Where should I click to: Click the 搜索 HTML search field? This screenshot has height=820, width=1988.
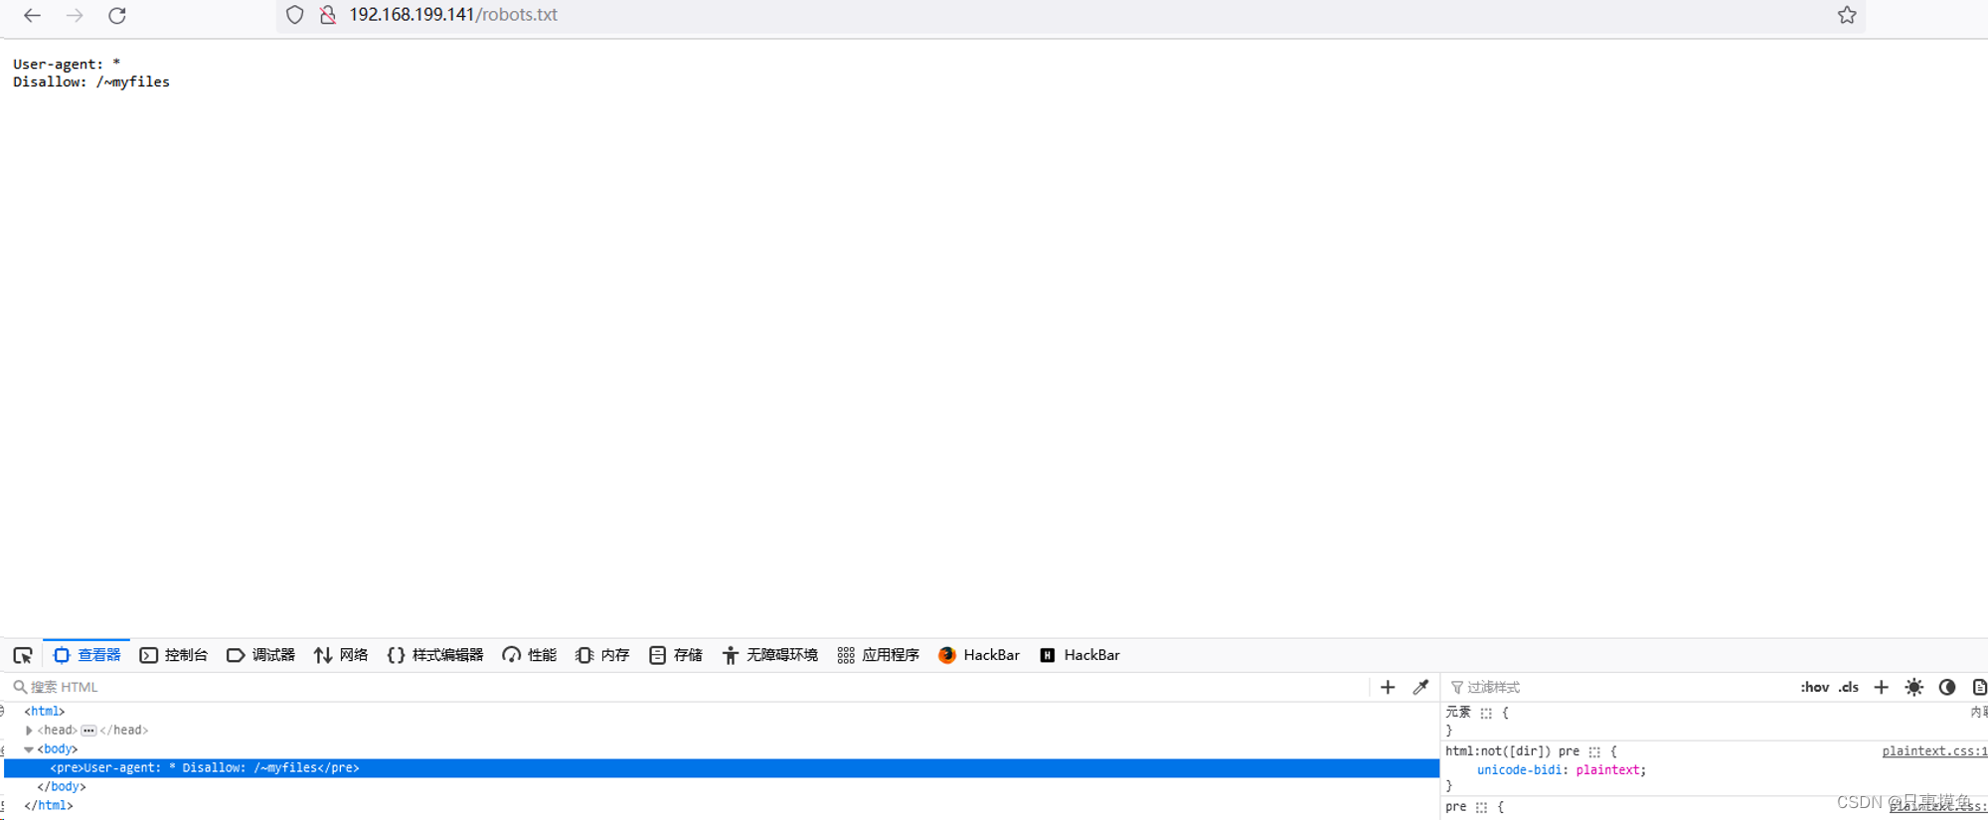click(686, 687)
